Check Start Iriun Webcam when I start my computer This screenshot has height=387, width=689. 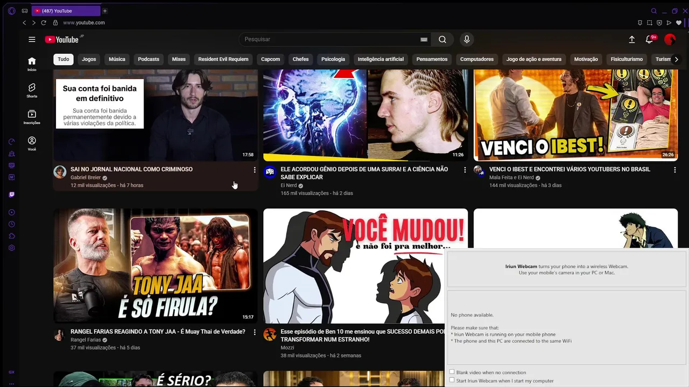point(452,380)
